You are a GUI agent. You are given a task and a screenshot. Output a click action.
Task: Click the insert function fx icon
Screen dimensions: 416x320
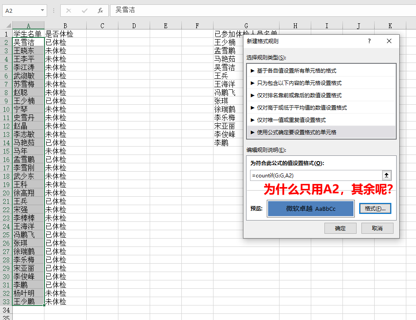click(100, 10)
